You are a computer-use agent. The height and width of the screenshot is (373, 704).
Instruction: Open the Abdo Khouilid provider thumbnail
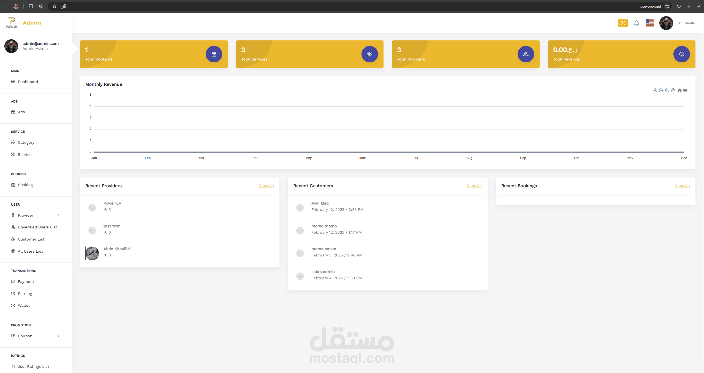pyautogui.click(x=92, y=253)
